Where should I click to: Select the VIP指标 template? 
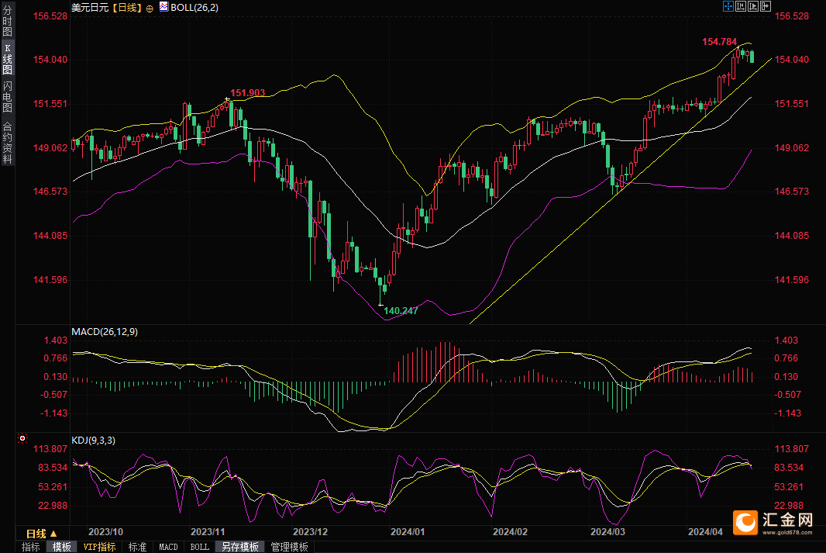pyautogui.click(x=99, y=548)
